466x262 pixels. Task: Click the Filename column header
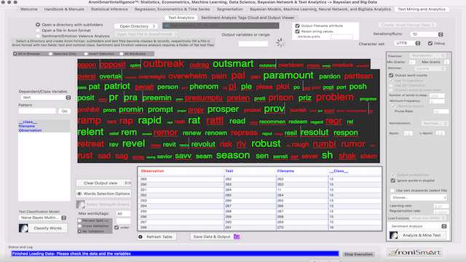(x=285, y=171)
